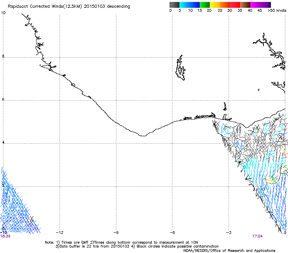The height and width of the screenshot is (253, 288).
Task: Click the 'Data buffer is 22 hrs' note
Action: click(137, 246)
